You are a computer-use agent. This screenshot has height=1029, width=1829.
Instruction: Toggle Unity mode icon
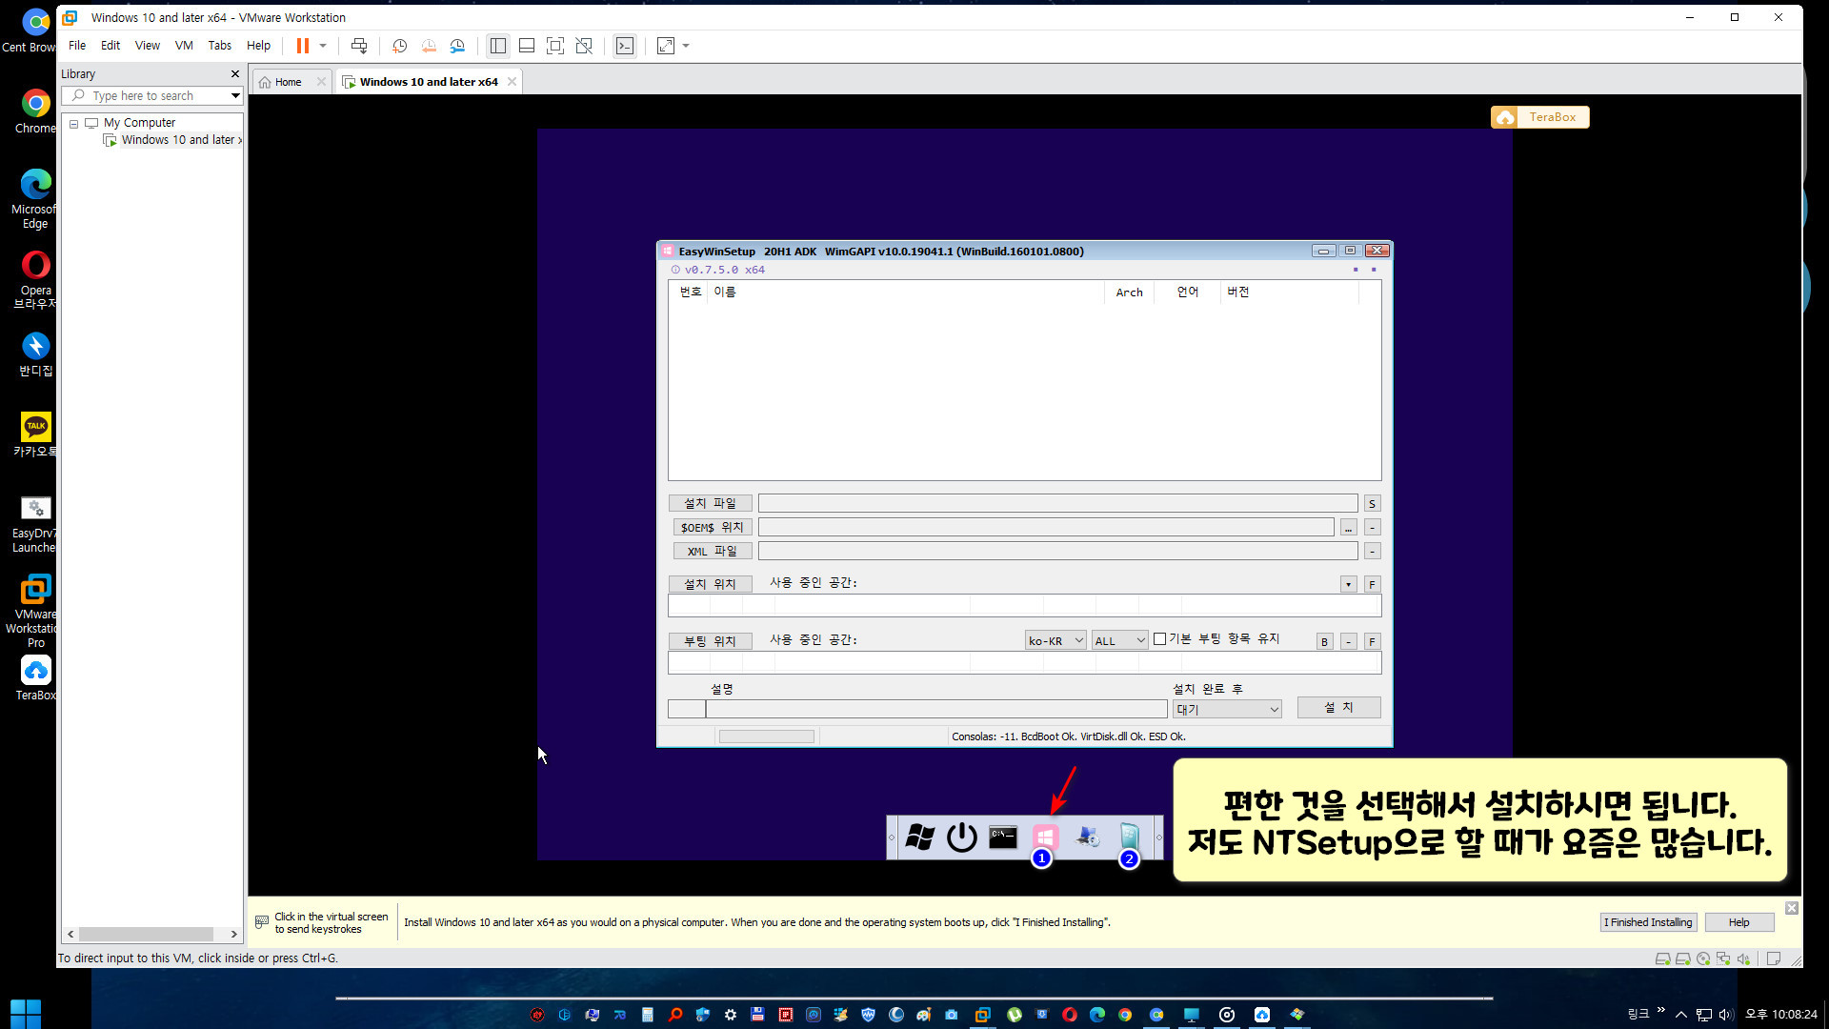coord(584,46)
